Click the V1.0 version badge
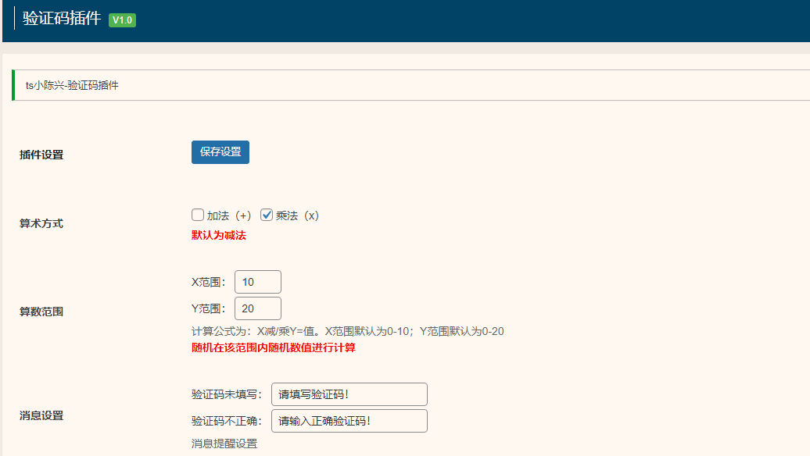 (123, 20)
